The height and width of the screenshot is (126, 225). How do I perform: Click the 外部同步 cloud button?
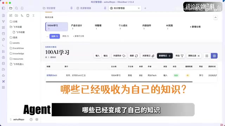119,56
